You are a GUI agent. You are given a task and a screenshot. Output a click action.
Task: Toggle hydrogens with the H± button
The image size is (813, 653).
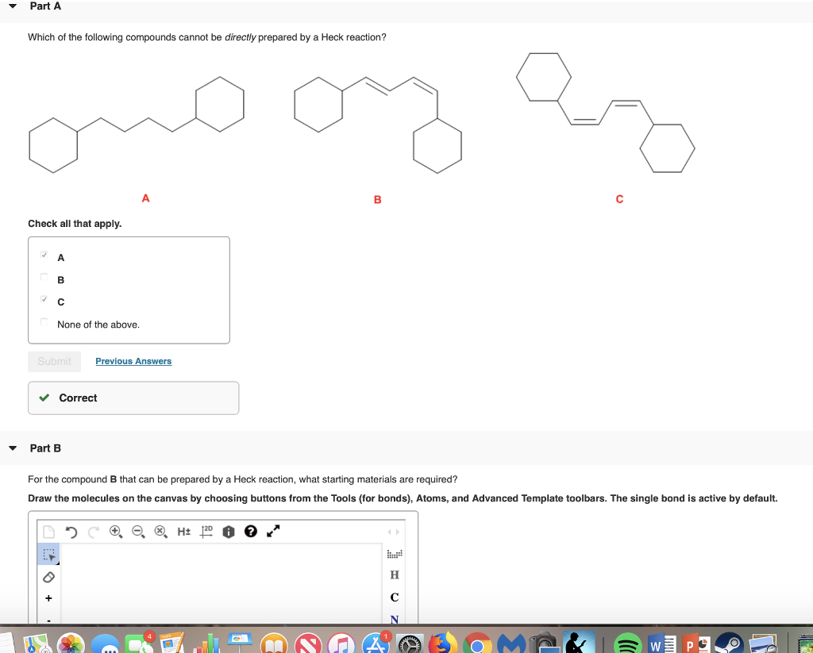[x=183, y=532]
